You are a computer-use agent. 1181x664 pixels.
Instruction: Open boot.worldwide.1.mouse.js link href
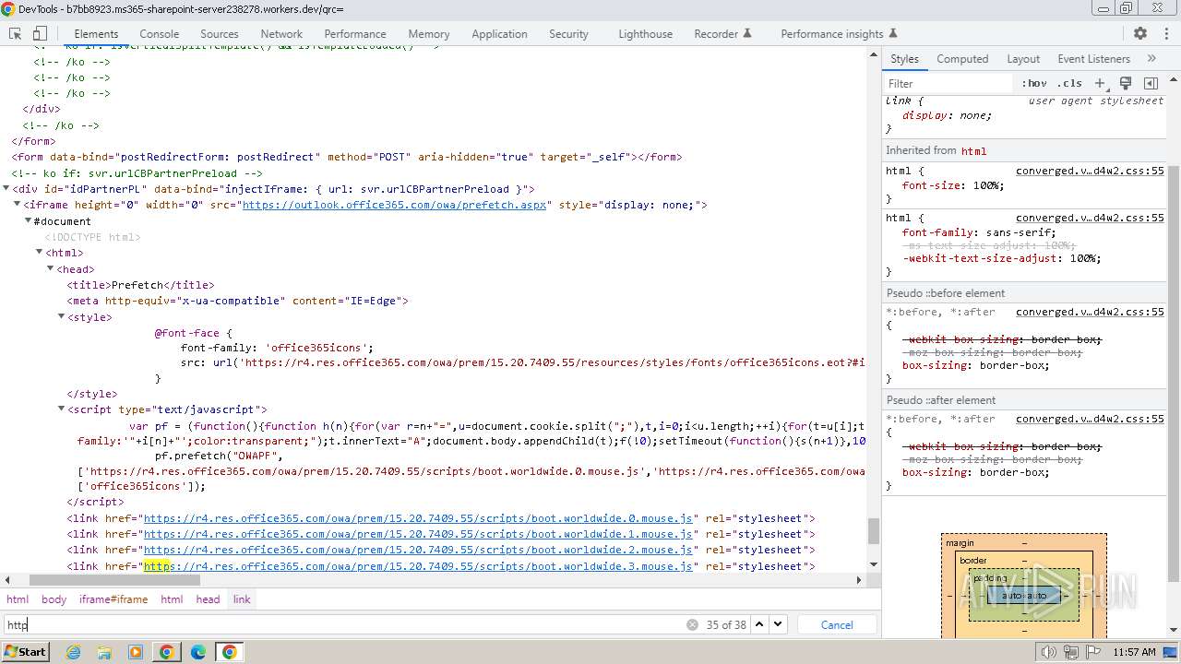(x=418, y=534)
